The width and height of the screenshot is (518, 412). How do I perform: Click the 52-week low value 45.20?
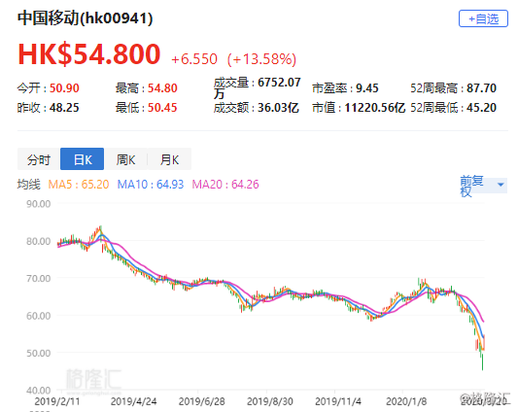481,108
